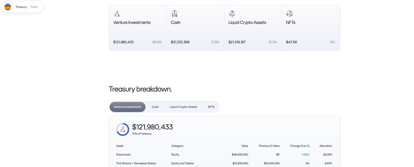Click the Value column header

244,146
